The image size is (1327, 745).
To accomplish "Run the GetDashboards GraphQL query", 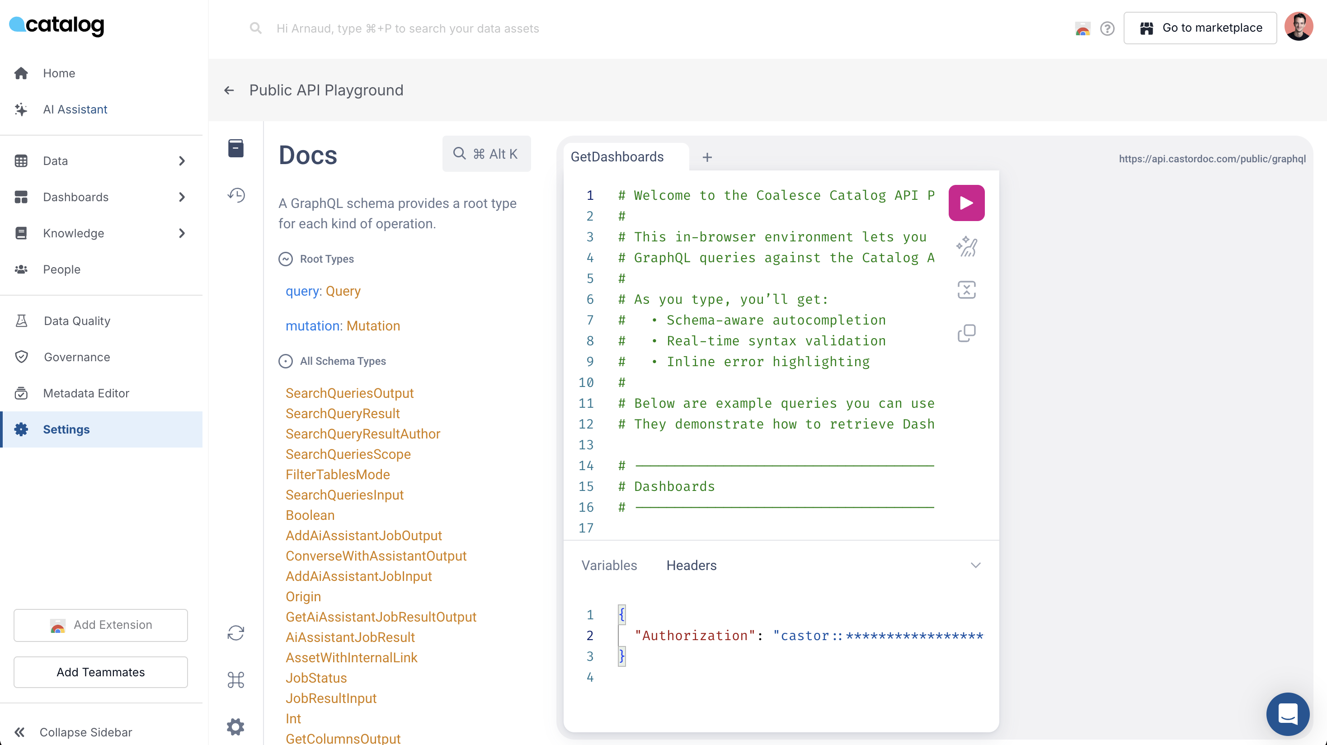I will (x=966, y=203).
